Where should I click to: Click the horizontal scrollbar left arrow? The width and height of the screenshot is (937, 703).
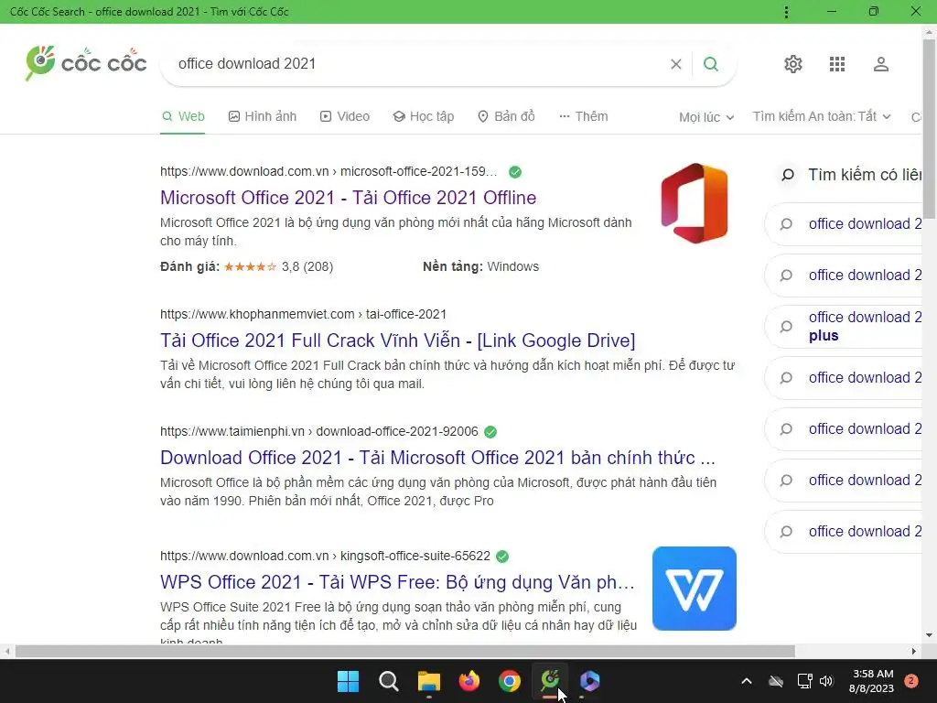(x=6, y=651)
